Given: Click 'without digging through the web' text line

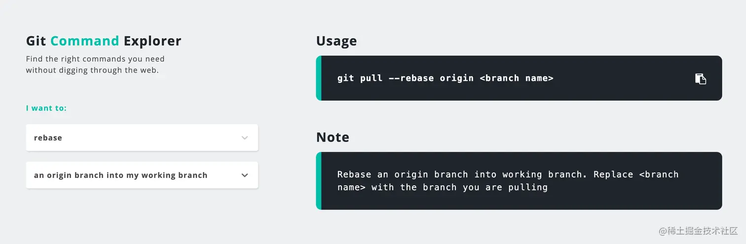Looking at the screenshot, I should pos(92,70).
